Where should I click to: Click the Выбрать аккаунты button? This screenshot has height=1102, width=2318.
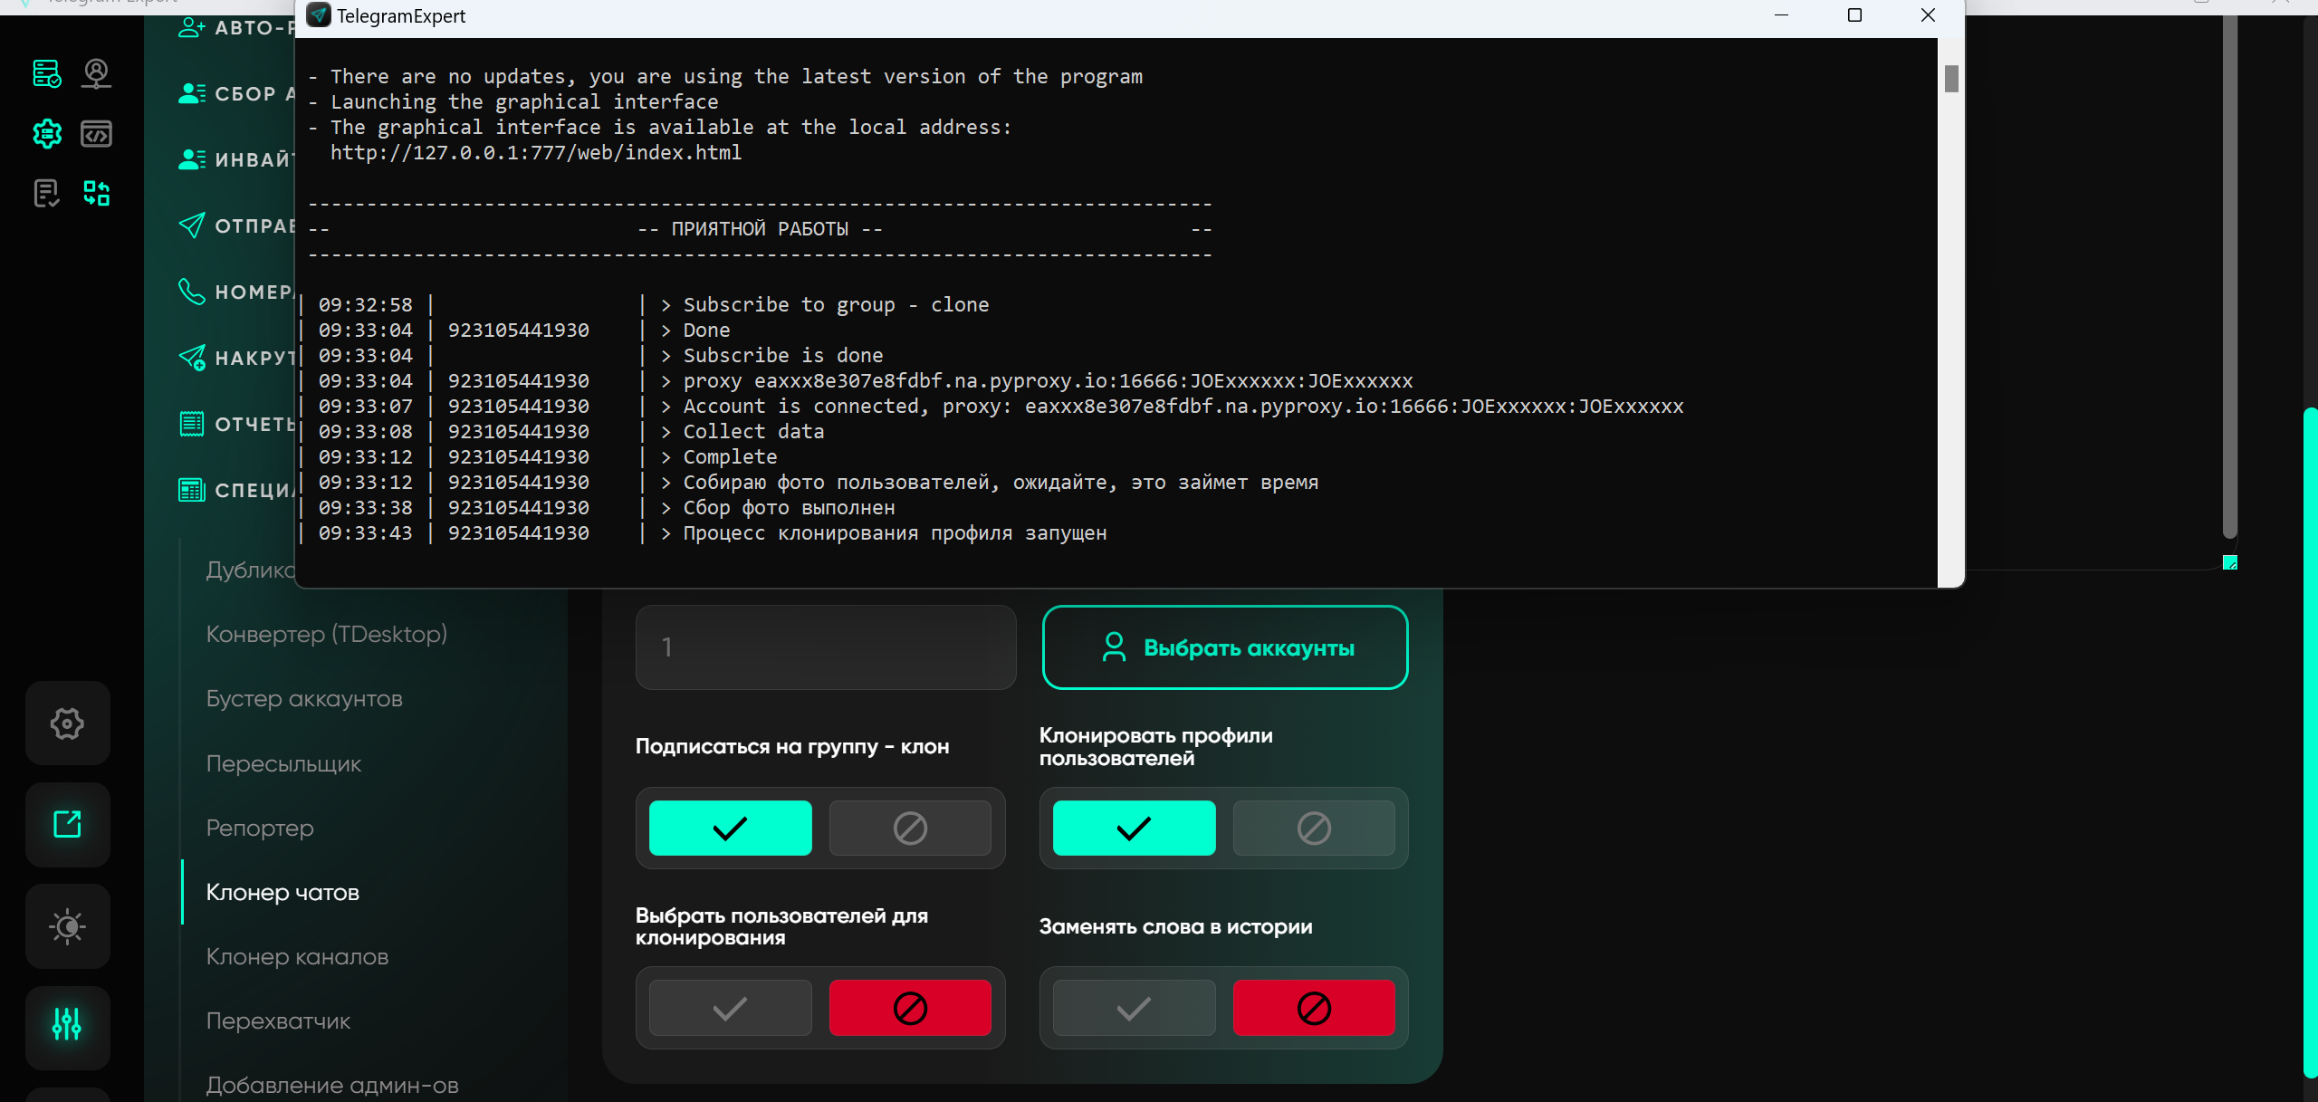pyautogui.click(x=1225, y=647)
